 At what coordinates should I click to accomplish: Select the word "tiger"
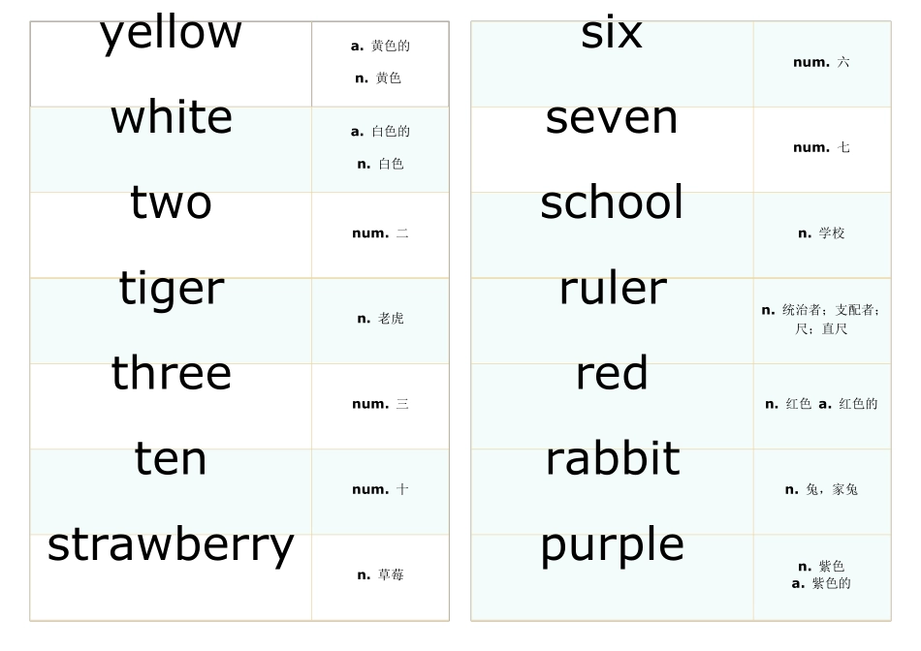point(172,289)
